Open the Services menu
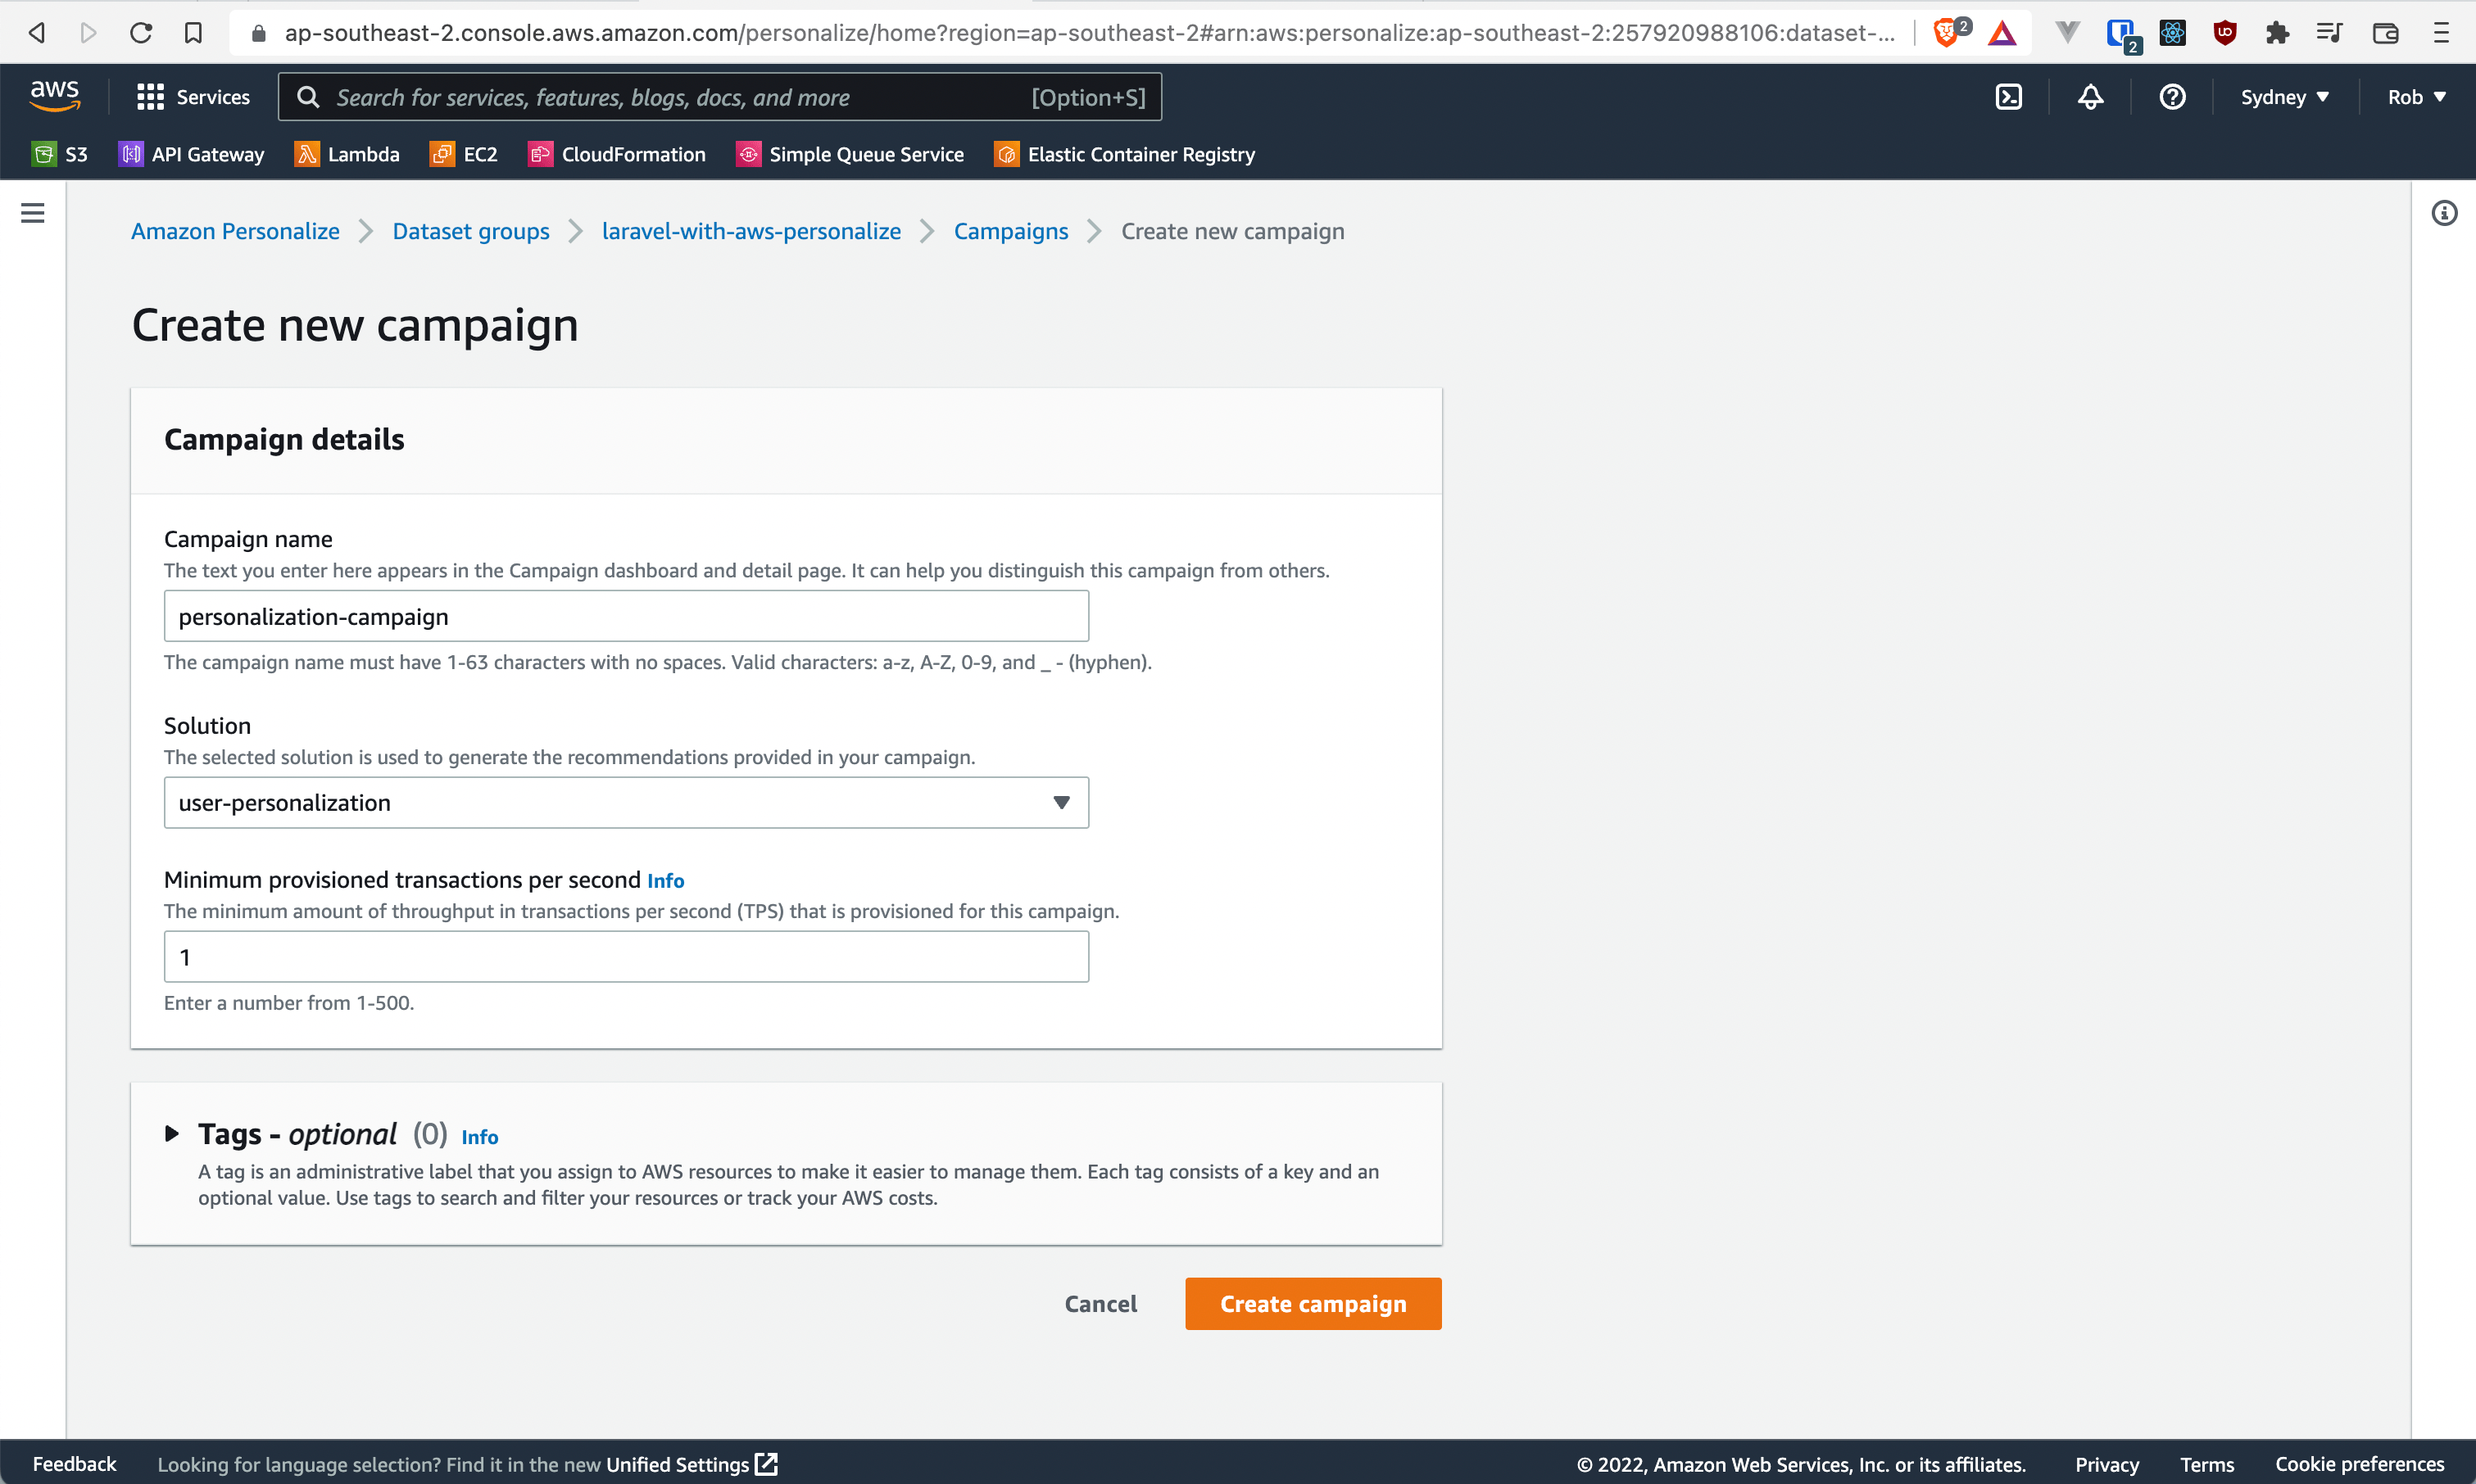 pyautogui.click(x=194, y=96)
